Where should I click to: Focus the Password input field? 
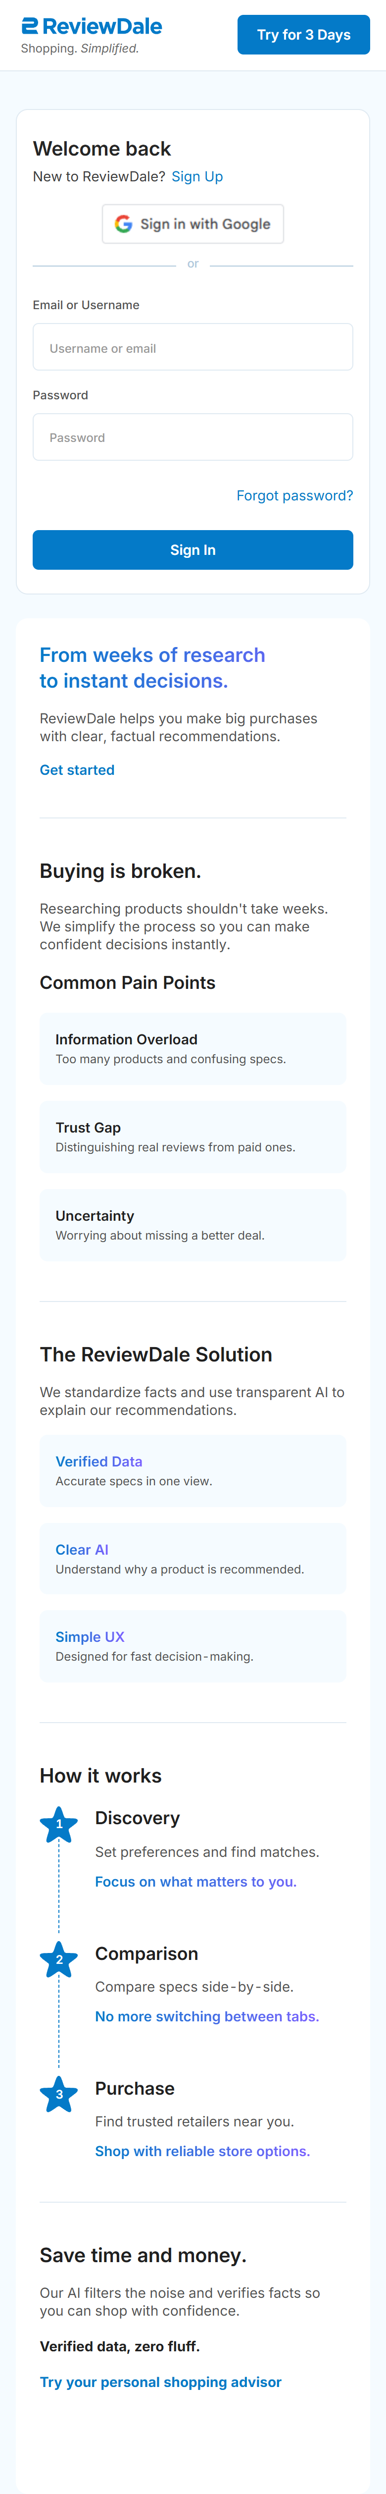(193, 437)
